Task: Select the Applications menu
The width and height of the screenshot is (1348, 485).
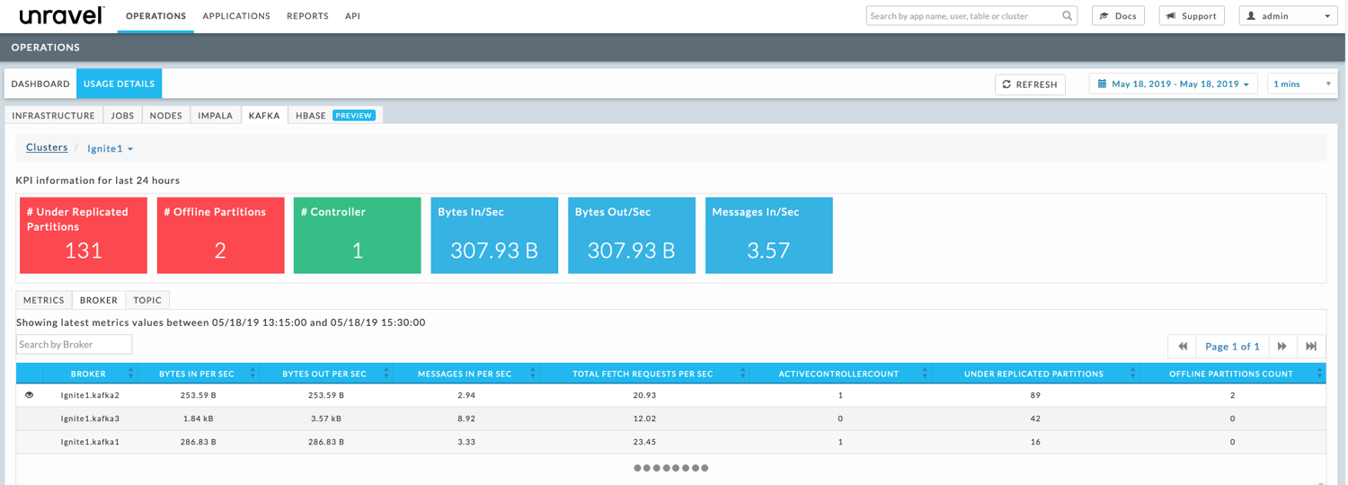Action: [236, 16]
